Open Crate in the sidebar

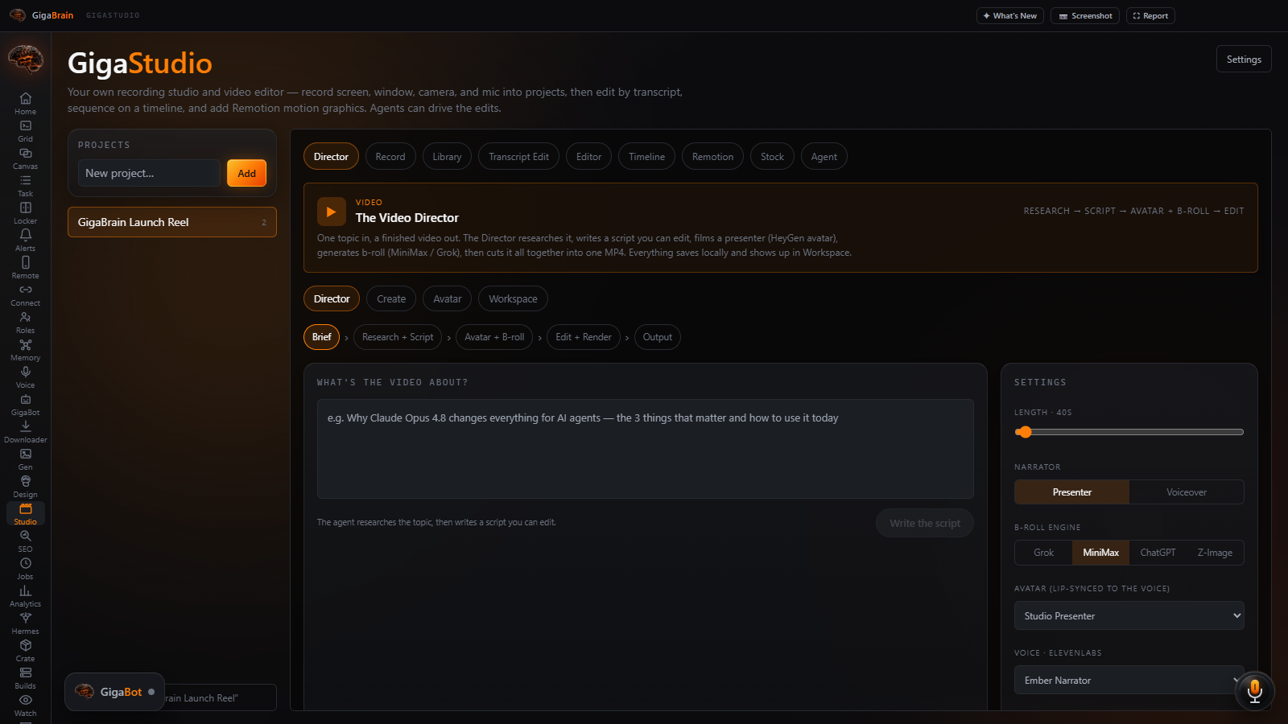click(x=25, y=650)
